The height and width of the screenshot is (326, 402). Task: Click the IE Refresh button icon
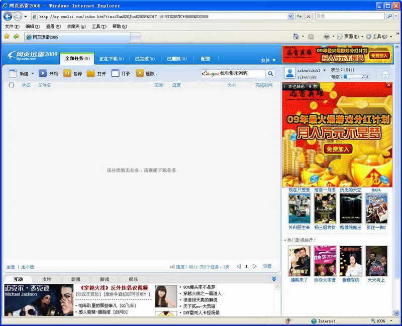299,16
